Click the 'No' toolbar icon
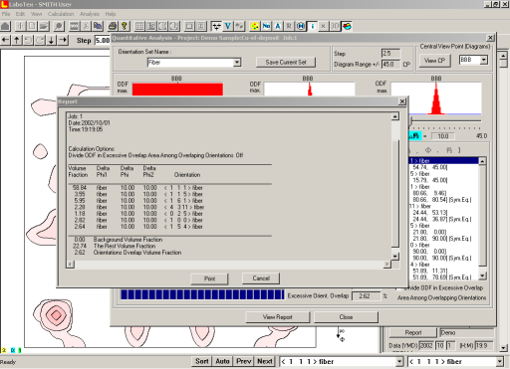Image resolution: width=510 pixels, height=369 pixels. click(x=266, y=26)
